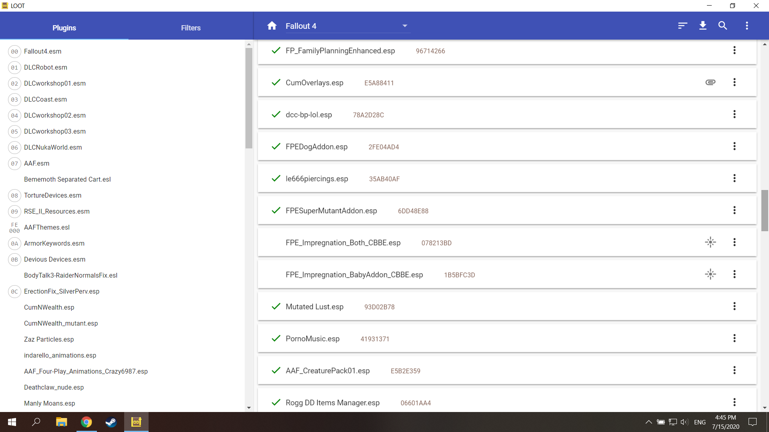769x432 pixels.
Task: Open Steam from taskbar
Action: pyautogui.click(x=111, y=422)
